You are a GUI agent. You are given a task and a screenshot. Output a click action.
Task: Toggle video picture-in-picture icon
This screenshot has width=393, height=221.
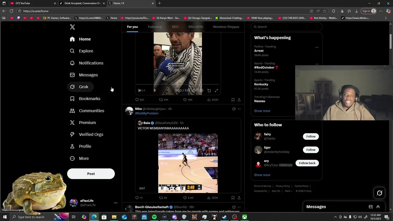tap(209, 91)
